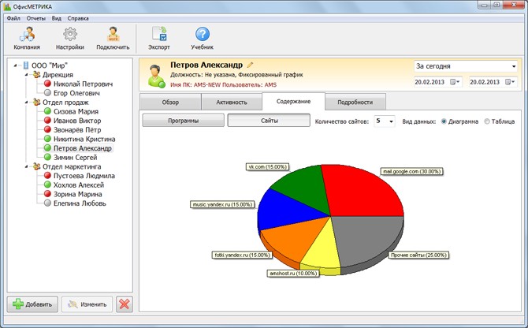The width and height of the screenshot is (528, 328).
Task: Click the Программы button
Action: tap(183, 121)
